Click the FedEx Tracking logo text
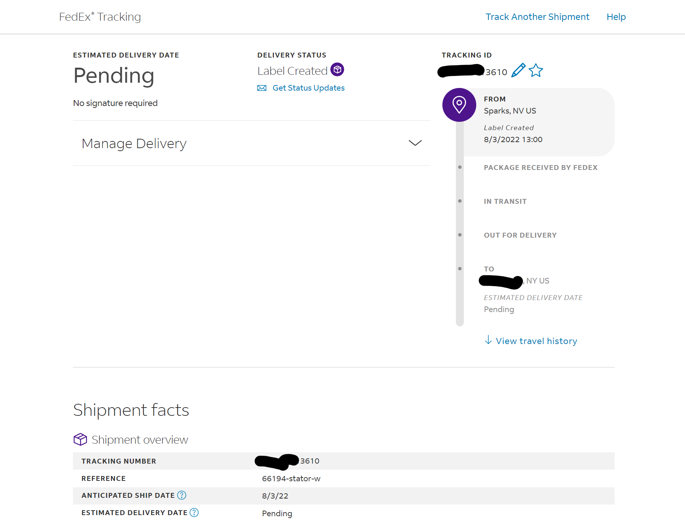 tap(100, 17)
